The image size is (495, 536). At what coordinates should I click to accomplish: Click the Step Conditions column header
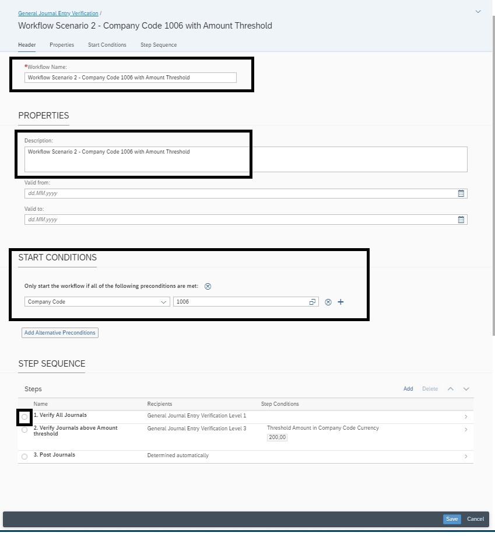[x=280, y=404]
